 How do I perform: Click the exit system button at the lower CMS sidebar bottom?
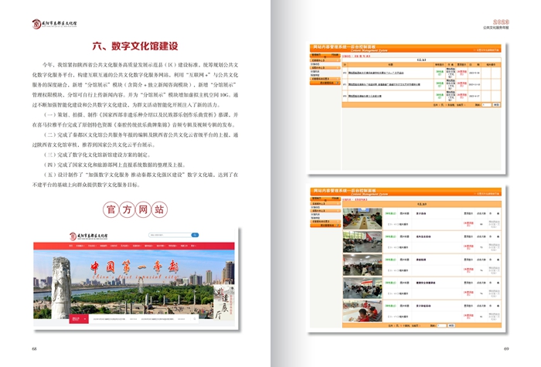tap(325, 226)
